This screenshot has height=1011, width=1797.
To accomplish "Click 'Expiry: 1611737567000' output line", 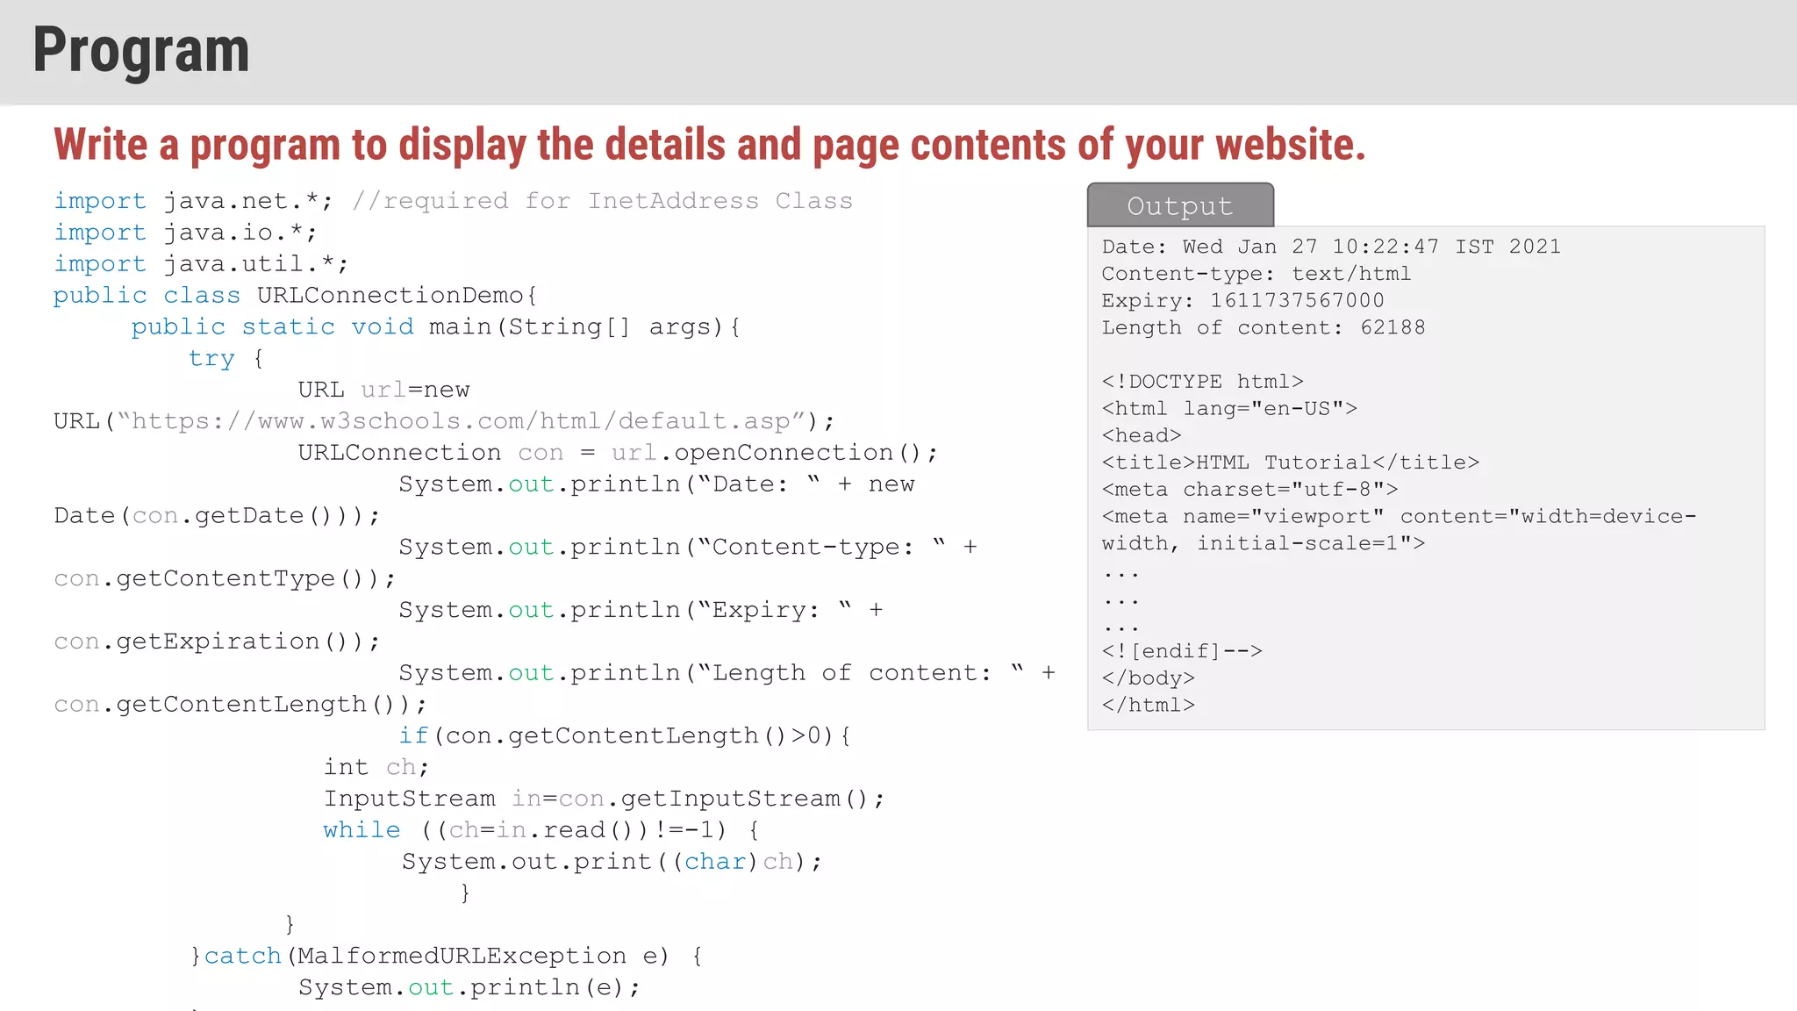I will (1242, 301).
